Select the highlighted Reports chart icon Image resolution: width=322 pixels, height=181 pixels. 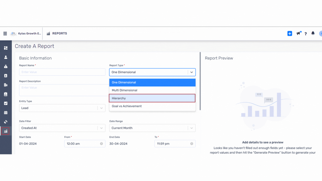[x=5, y=131]
